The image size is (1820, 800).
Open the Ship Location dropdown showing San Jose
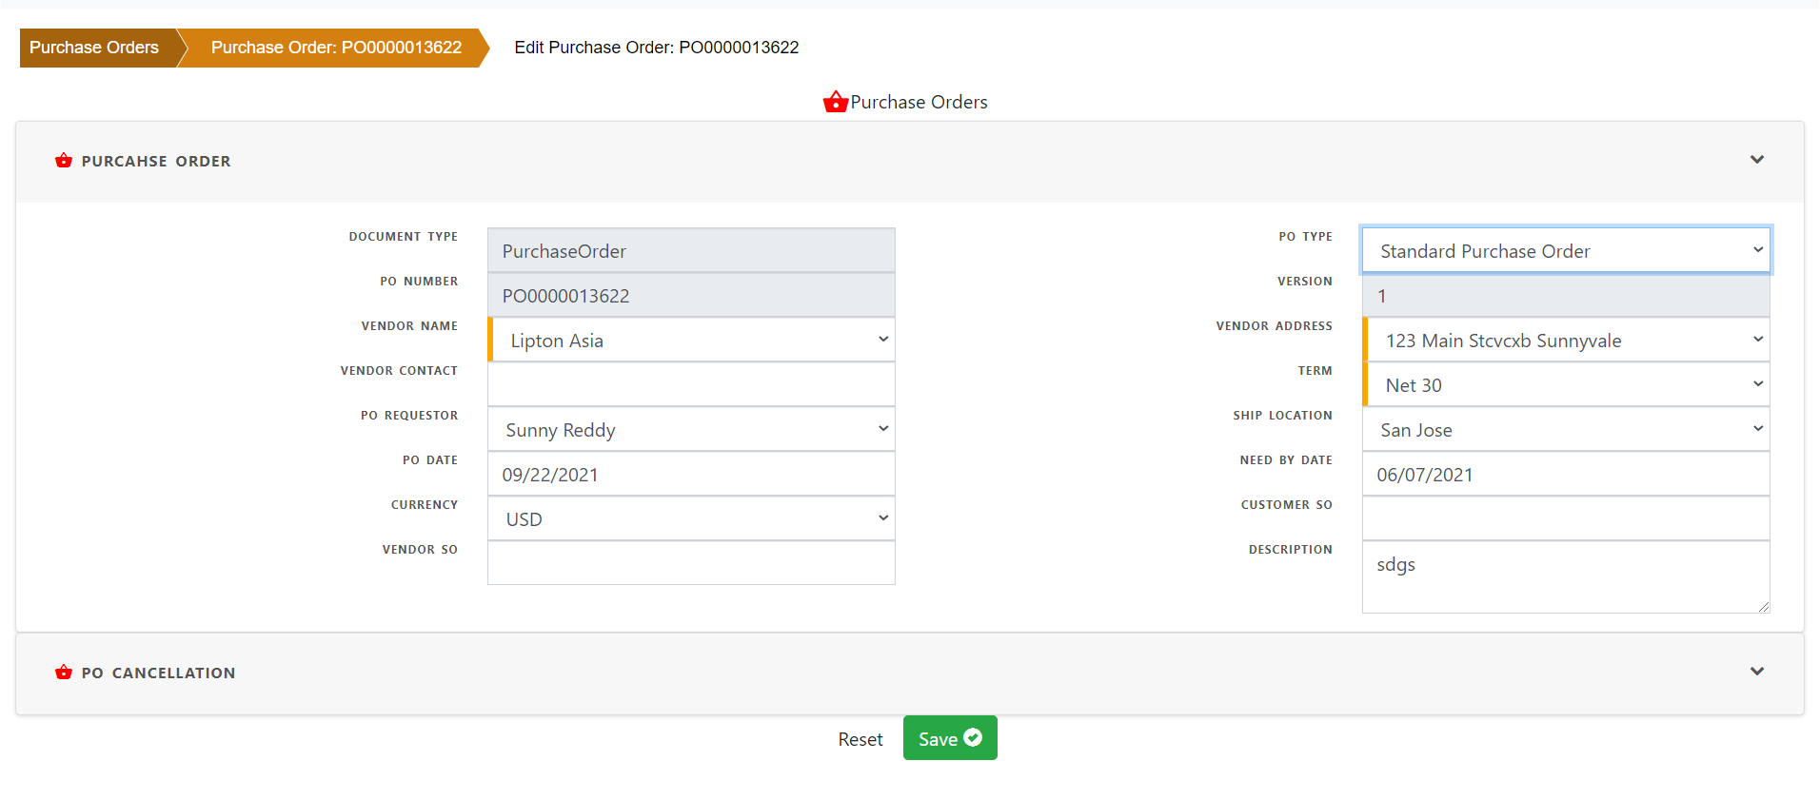(x=1566, y=429)
